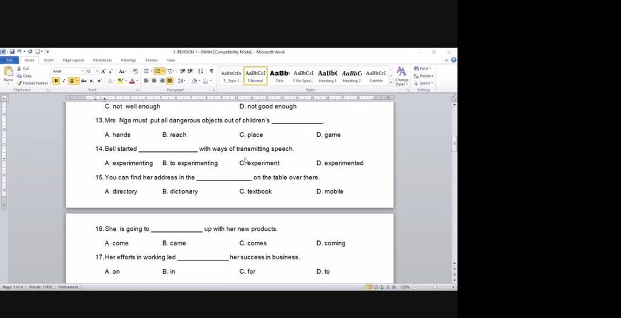Zoom out with the minus button
Image resolution: width=621 pixels, height=318 pixels.
(x=415, y=287)
